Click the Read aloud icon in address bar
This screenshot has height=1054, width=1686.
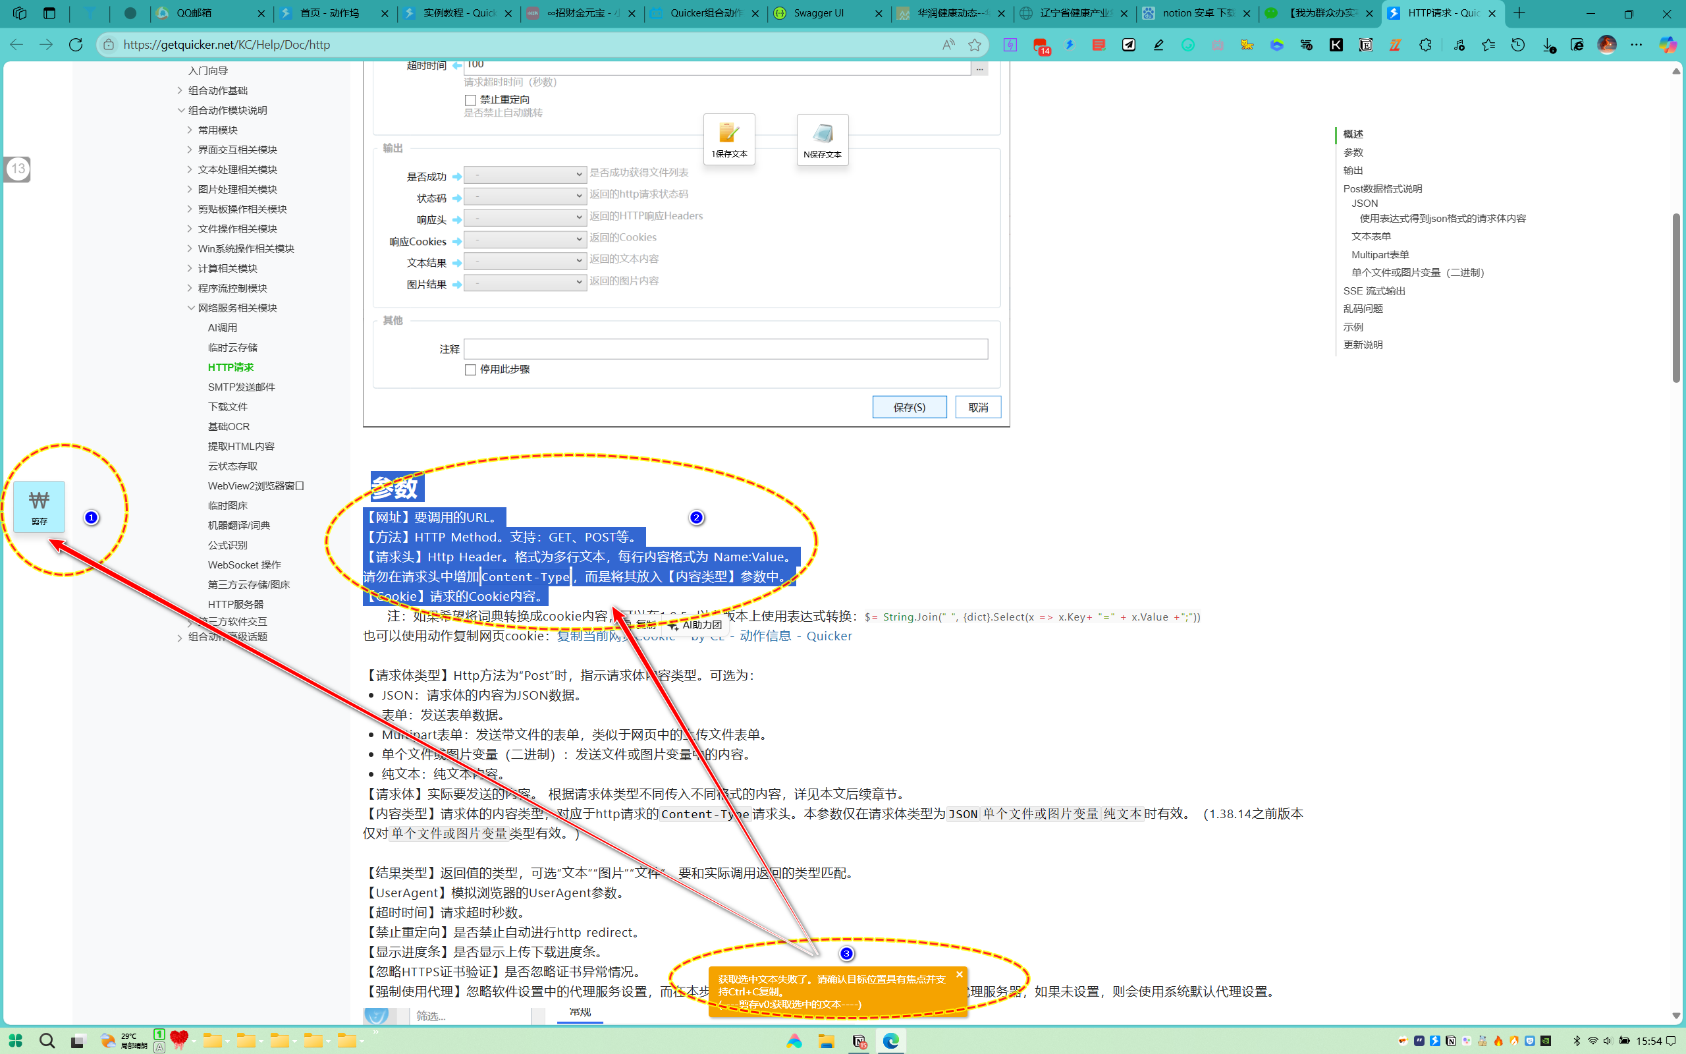point(948,45)
